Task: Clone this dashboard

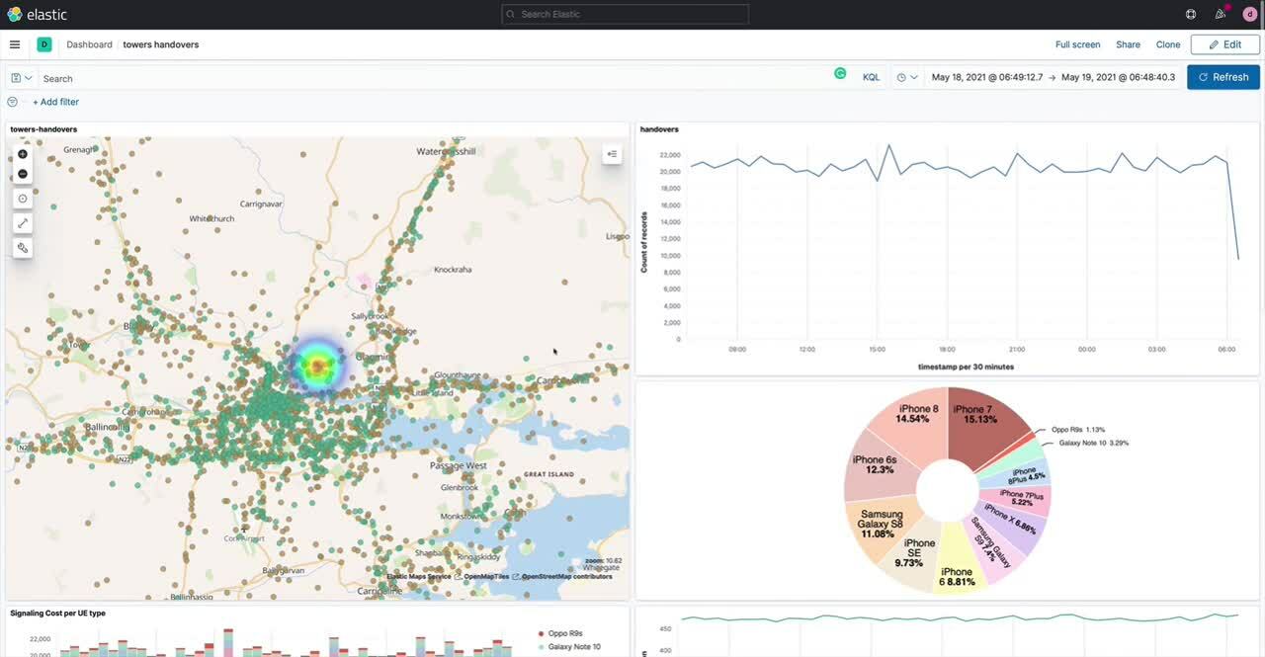Action: click(1168, 44)
